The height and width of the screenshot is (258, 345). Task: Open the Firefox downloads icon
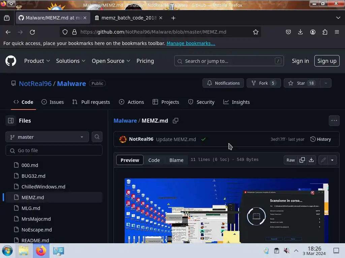(x=300, y=32)
